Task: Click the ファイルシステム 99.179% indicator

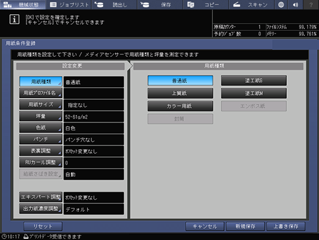Action: (291, 27)
